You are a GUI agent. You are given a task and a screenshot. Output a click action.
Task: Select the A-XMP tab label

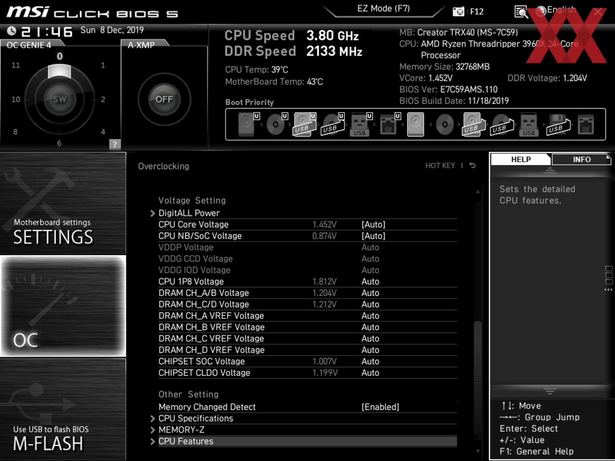(x=141, y=45)
